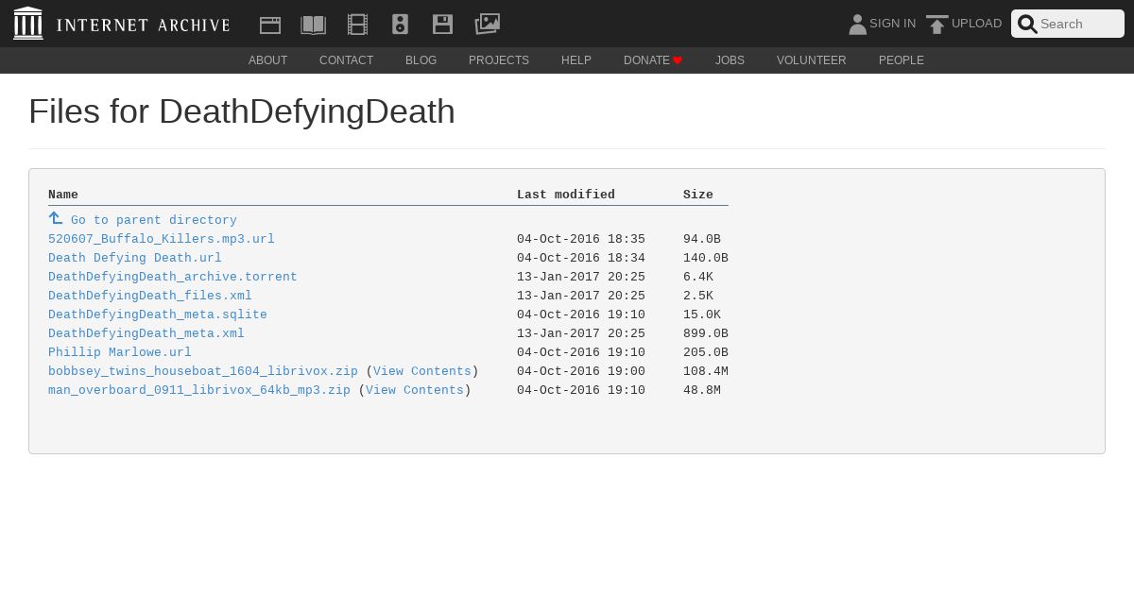The image size is (1134, 595).
Task: Select the size value 140.0B
Action: coord(706,258)
